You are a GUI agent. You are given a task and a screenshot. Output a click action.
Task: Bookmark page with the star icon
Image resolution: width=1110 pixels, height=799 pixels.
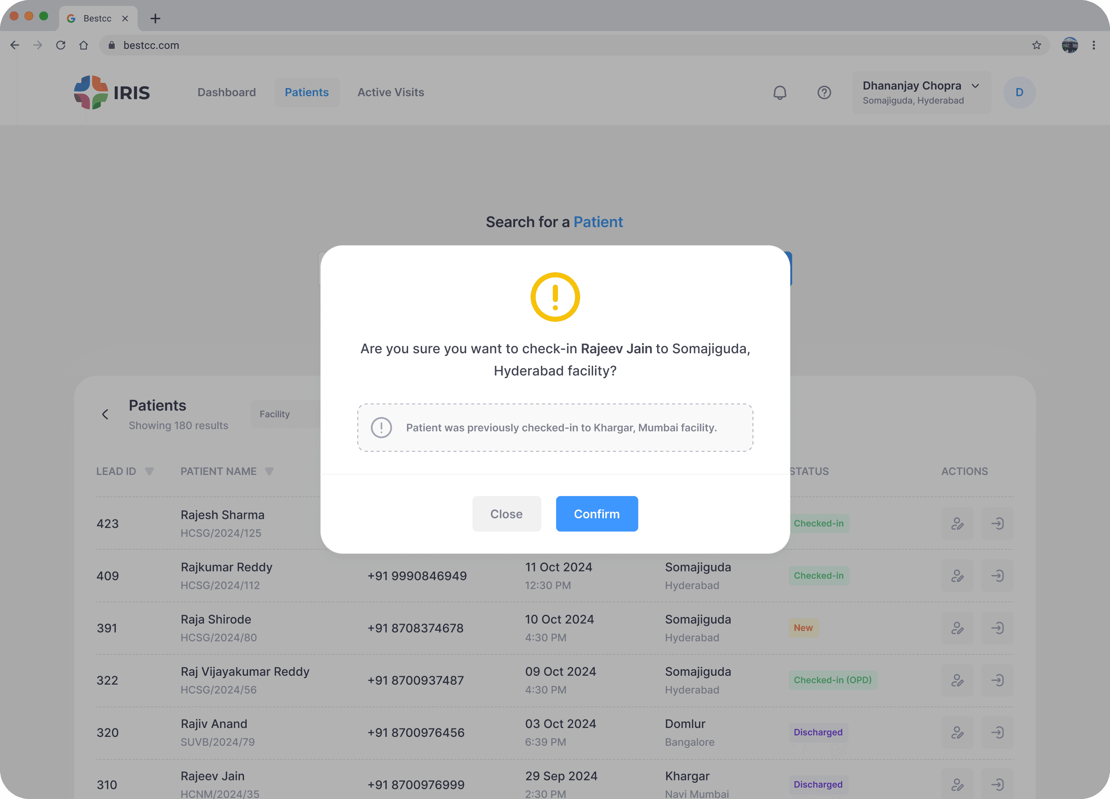[1036, 45]
